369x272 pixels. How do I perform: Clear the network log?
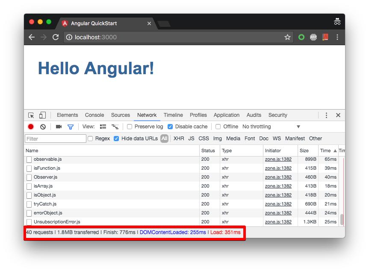click(x=43, y=127)
